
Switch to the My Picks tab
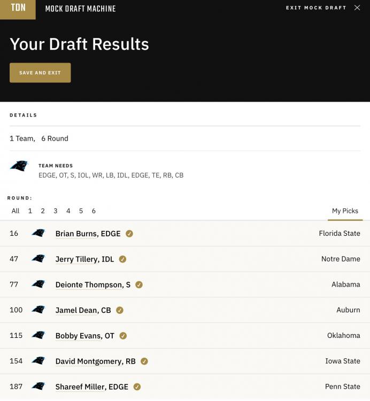pos(345,211)
